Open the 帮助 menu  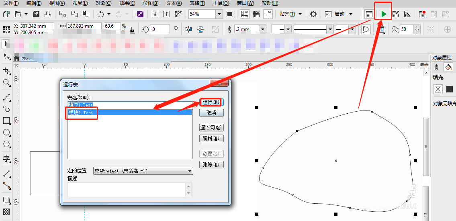(270, 3)
